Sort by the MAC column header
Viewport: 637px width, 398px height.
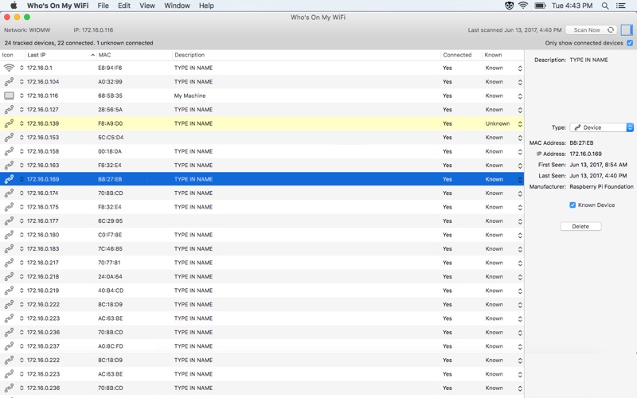tap(135, 55)
